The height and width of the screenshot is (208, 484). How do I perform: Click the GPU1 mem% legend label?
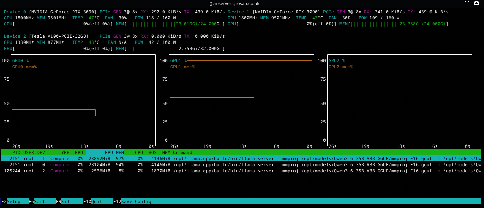[x=183, y=67]
